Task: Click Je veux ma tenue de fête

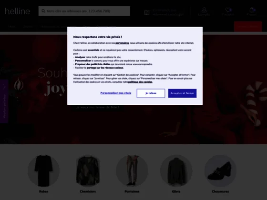Action: click(98, 107)
